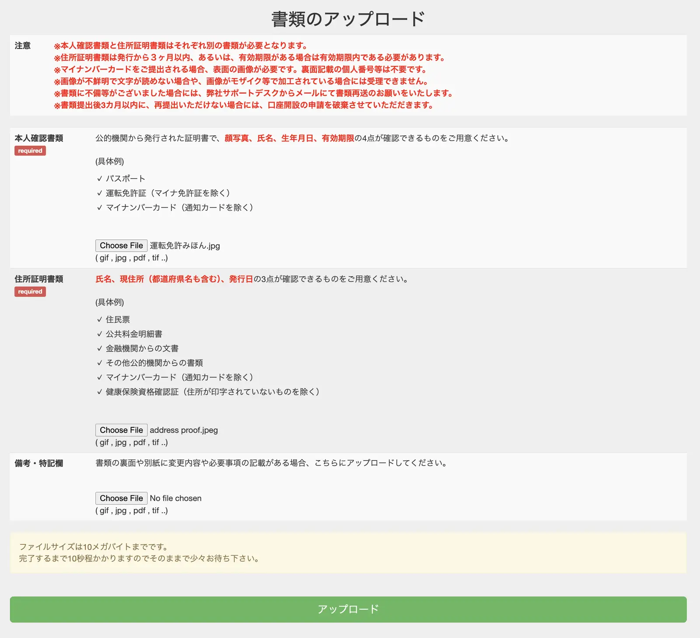Click the notice line starting ※画像が不鮮明で

click(242, 81)
